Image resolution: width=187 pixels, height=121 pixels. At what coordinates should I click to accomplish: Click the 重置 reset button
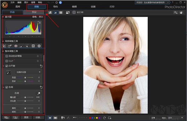pyautogui.click(x=26, y=118)
